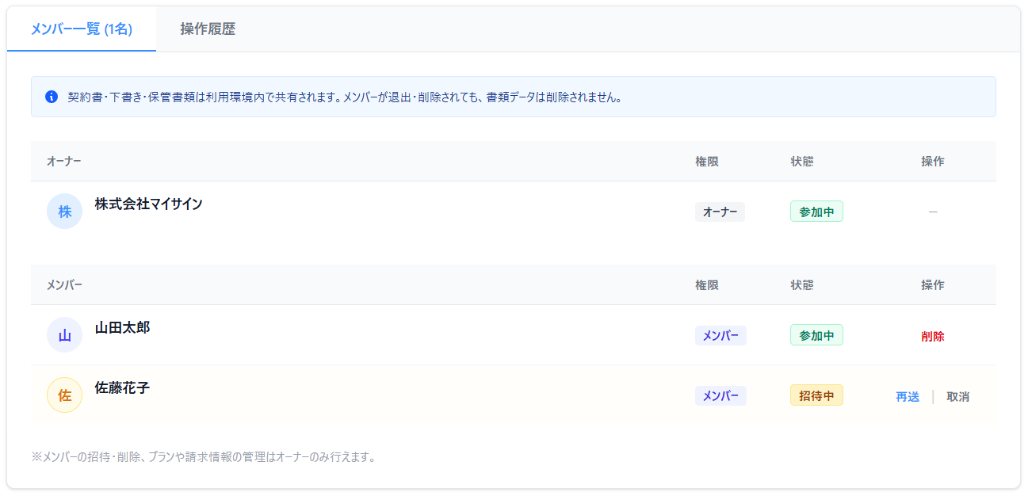Click the notice text about 契約書・下書き・保管書類
This screenshot has height=496, width=1028.
pyautogui.click(x=345, y=97)
